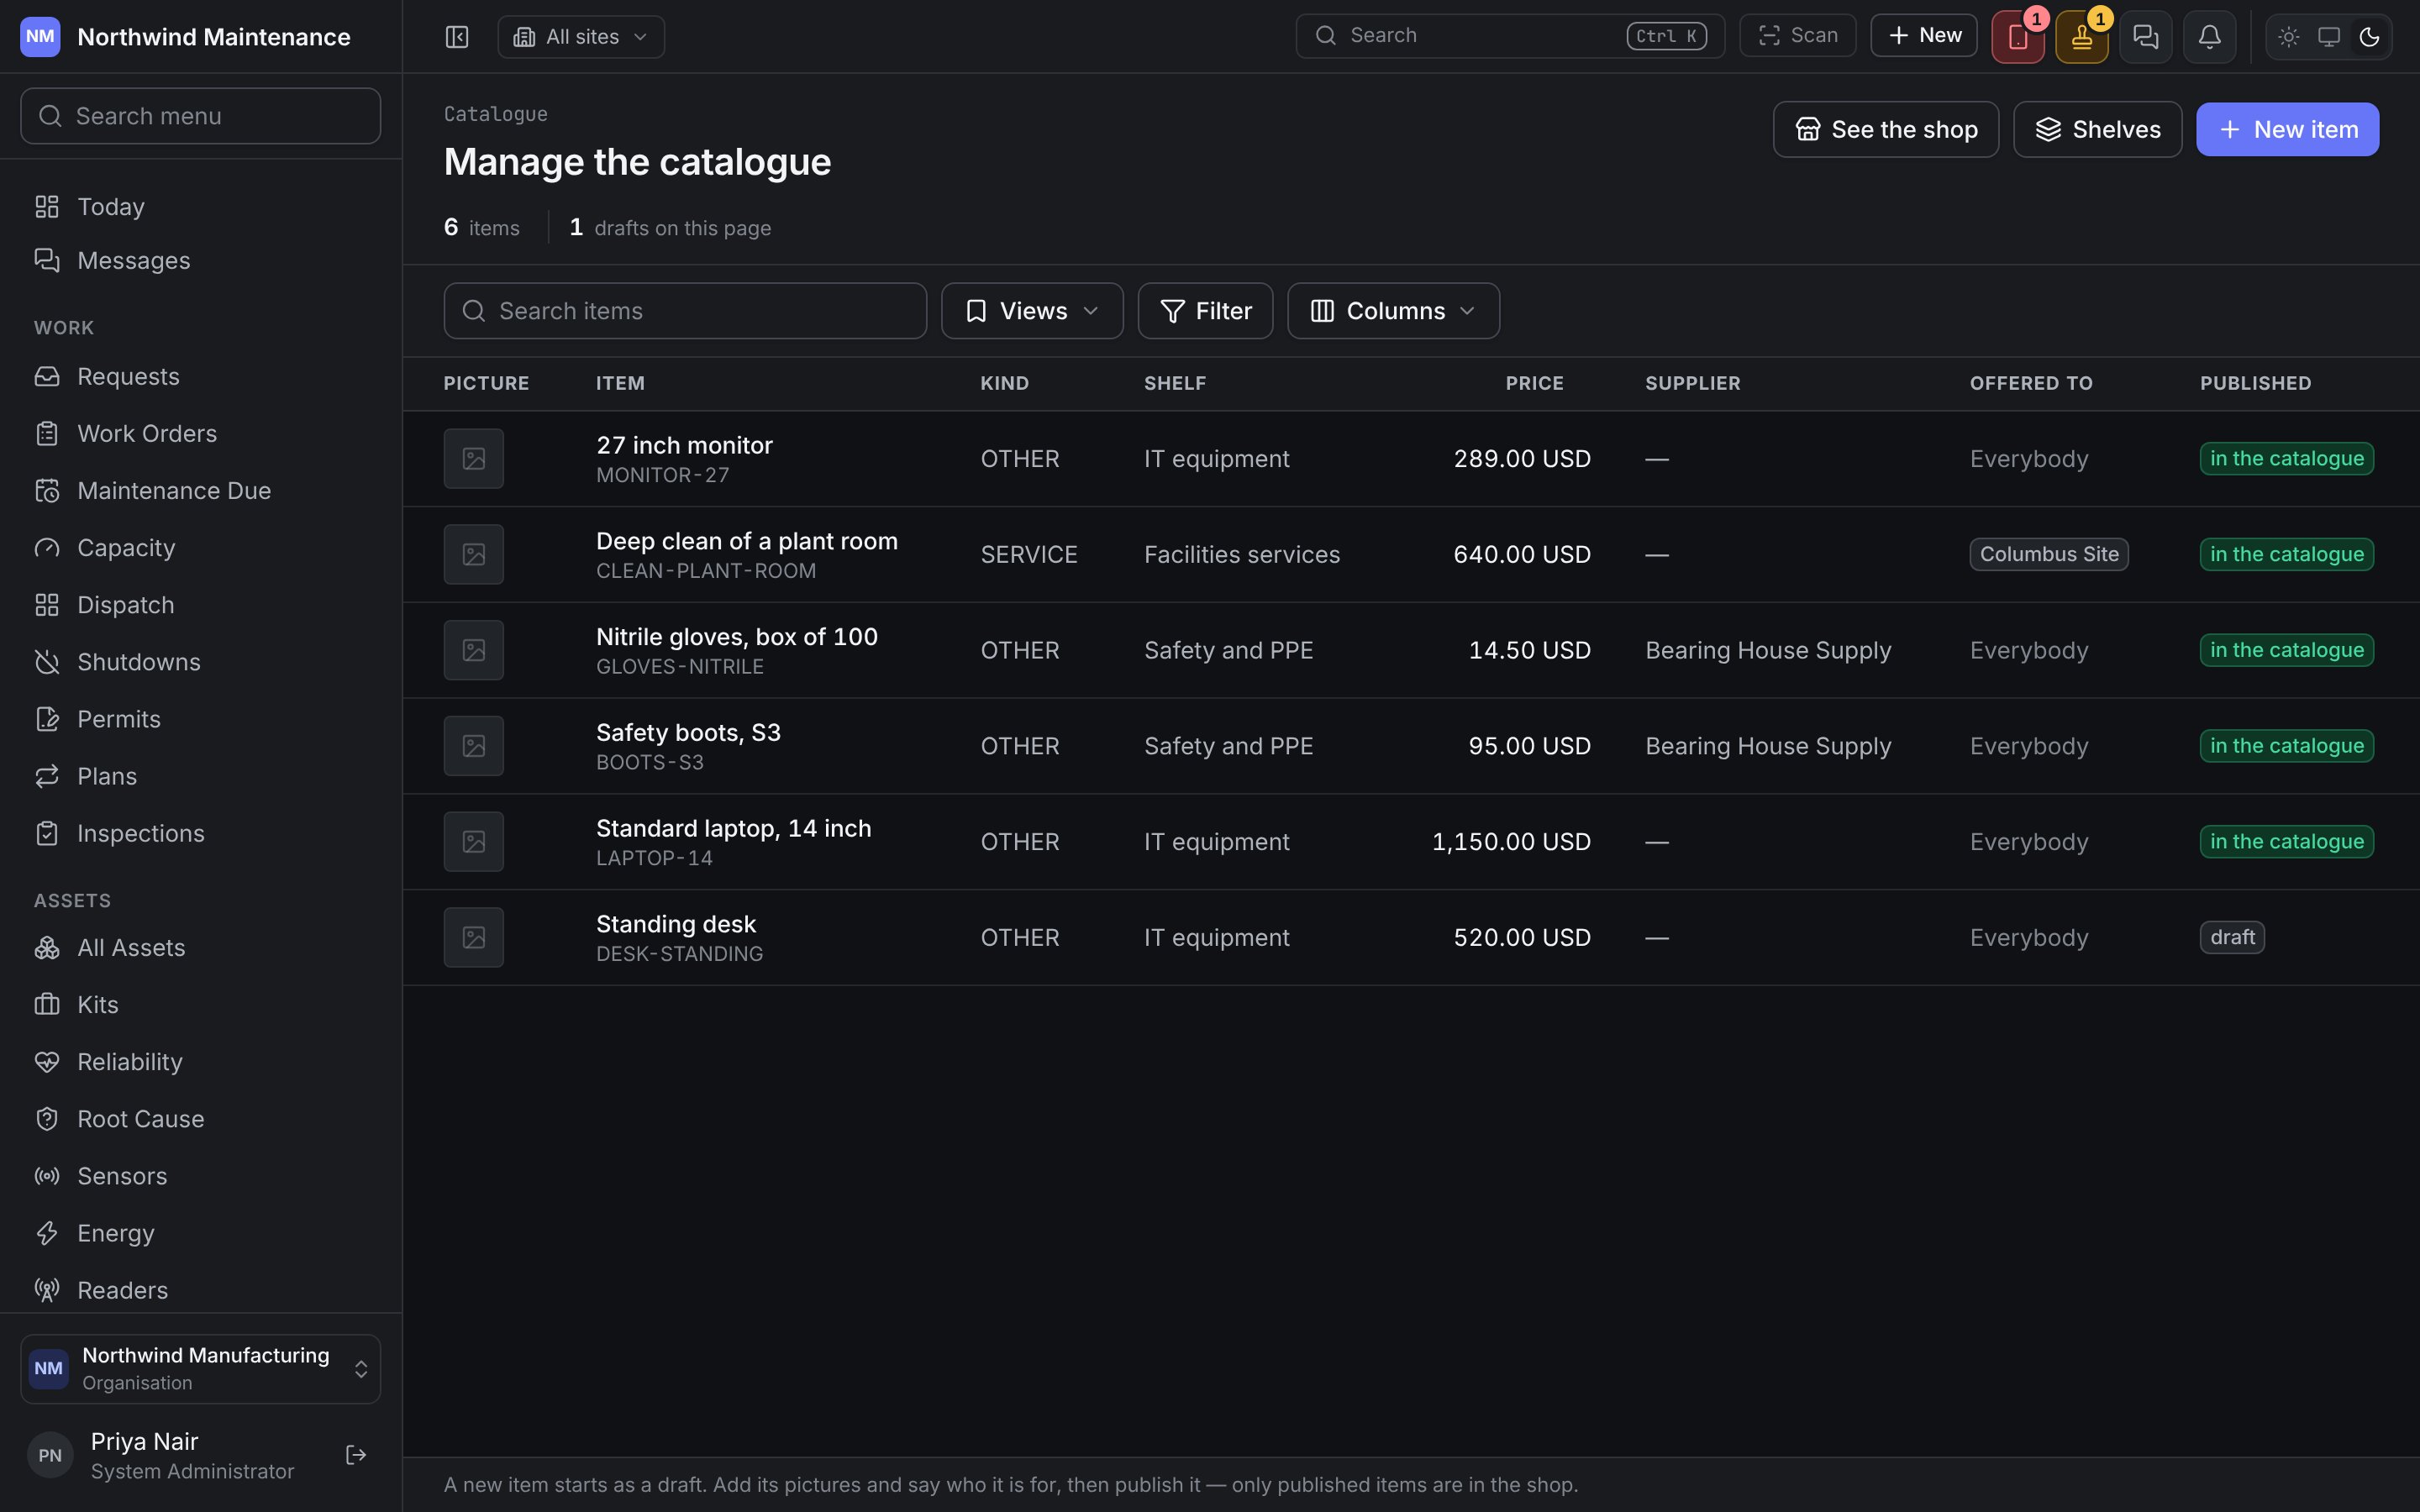
Task: Click See the shop button
Action: [x=1885, y=129]
